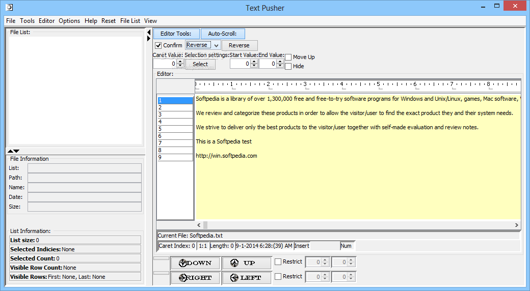This screenshot has height=291, width=530.
Task: Increase second spinner in Right/Left Restrict row
Action: point(351,274)
